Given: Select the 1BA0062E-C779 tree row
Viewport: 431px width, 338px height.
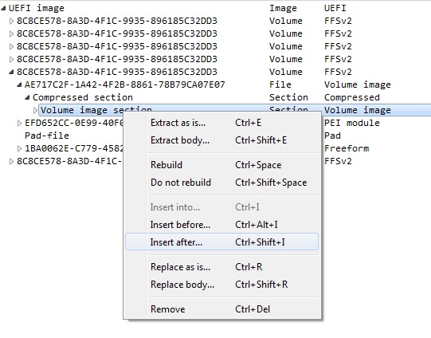Looking at the screenshot, I should (x=74, y=148).
